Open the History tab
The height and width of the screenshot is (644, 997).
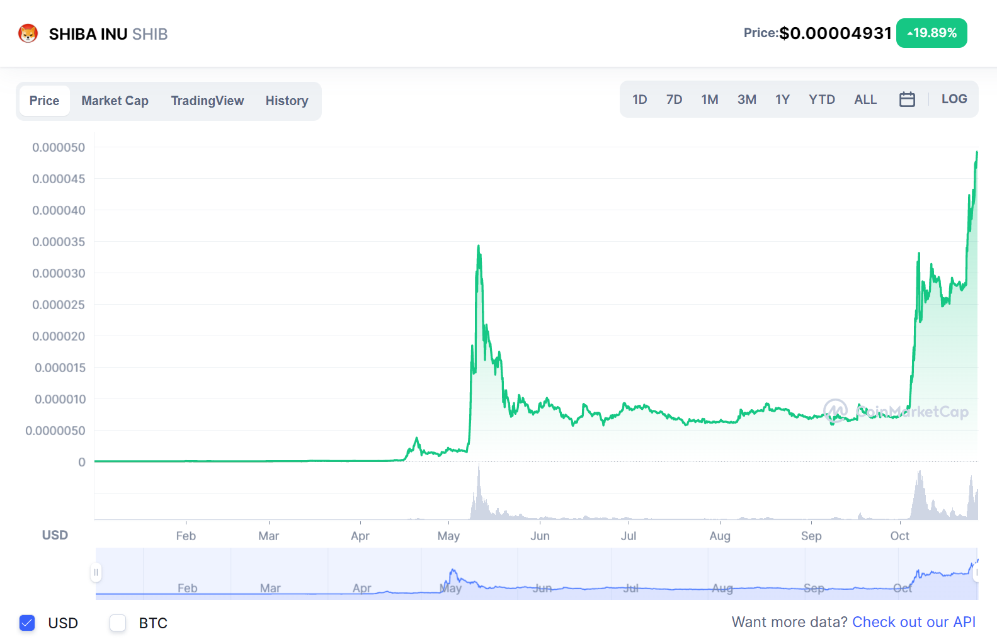coord(287,101)
